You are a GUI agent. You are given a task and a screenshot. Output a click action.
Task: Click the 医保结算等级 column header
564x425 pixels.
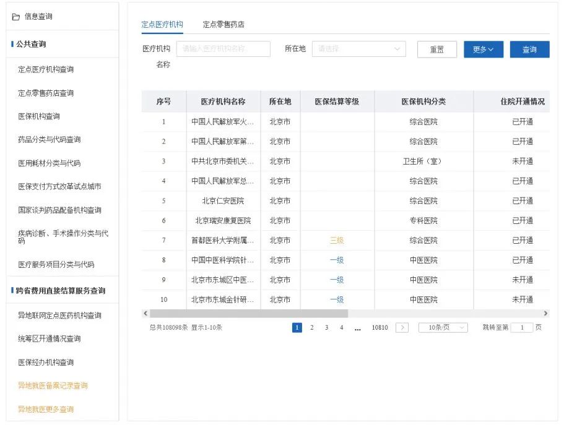pos(337,101)
